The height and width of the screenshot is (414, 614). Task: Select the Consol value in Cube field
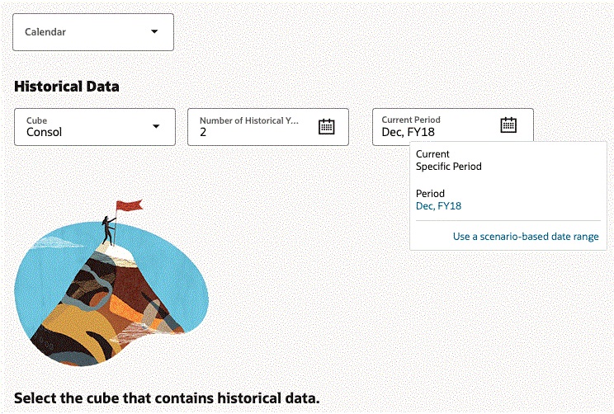pyautogui.click(x=44, y=132)
